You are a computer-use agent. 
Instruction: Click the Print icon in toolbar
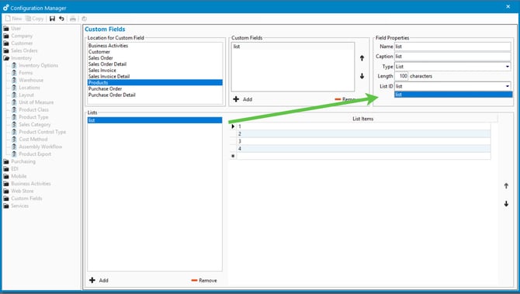(73, 19)
